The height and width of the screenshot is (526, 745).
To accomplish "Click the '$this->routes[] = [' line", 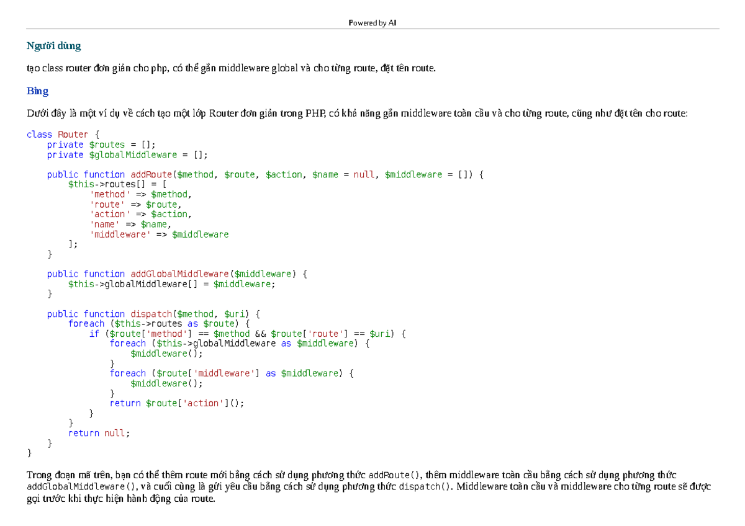I will 117,184.
